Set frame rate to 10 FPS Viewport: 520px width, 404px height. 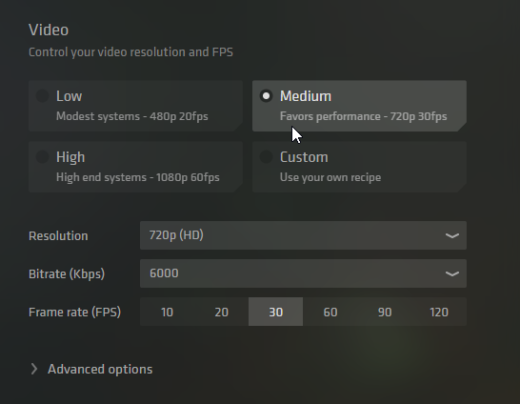(168, 312)
